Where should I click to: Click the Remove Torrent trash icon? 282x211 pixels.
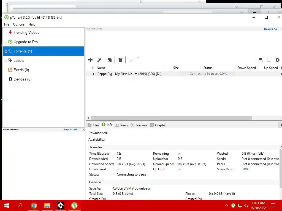pos(120,60)
